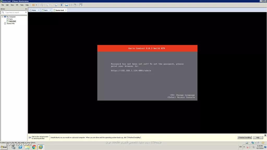Click the Send Ctrl+Alt+Del toolbar icon

pyautogui.click(x=42, y=5)
